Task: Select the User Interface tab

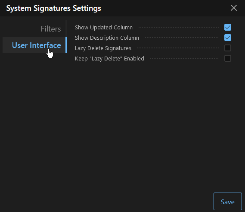Action: (36, 45)
